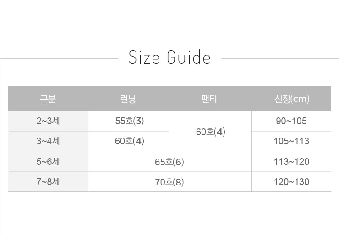The height and width of the screenshot is (233, 339).
Task: Select the 55호(3) running size cell
Action: (130, 121)
